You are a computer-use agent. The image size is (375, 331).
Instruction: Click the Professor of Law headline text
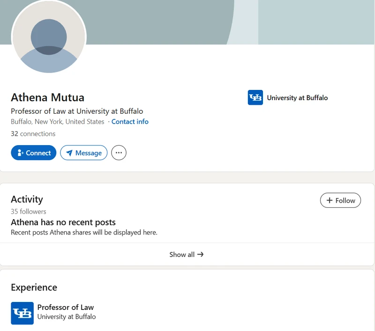click(x=77, y=111)
